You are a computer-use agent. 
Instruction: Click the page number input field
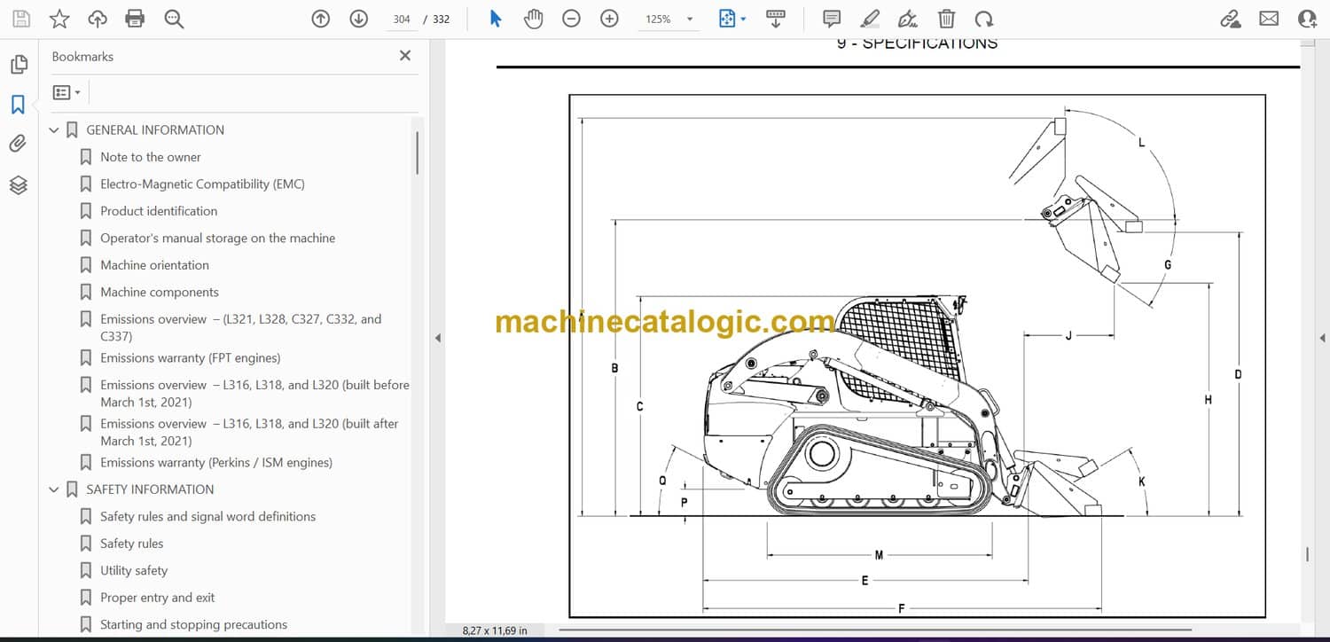[402, 19]
